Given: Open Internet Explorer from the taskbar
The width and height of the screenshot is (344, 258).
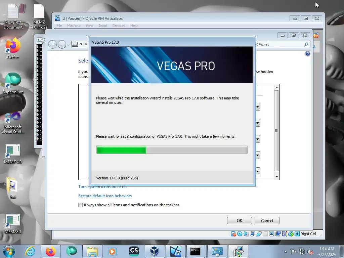Looking at the screenshot, I should [x=30, y=251].
